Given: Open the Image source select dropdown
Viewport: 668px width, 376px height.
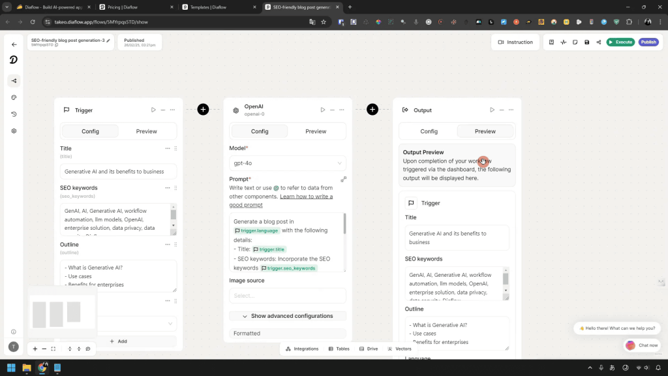Looking at the screenshot, I should tap(288, 296).
